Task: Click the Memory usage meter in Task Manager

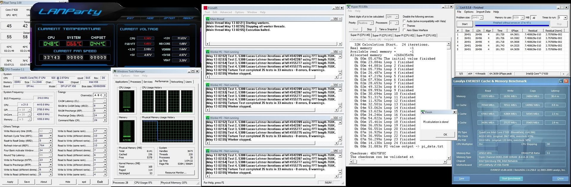Action: click(127, 131)
